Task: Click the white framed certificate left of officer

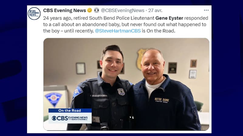Action: 80,68
